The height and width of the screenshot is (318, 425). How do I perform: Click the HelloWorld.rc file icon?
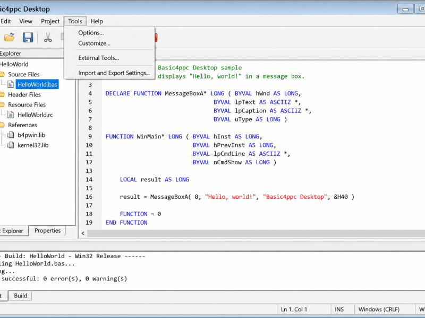11,114
